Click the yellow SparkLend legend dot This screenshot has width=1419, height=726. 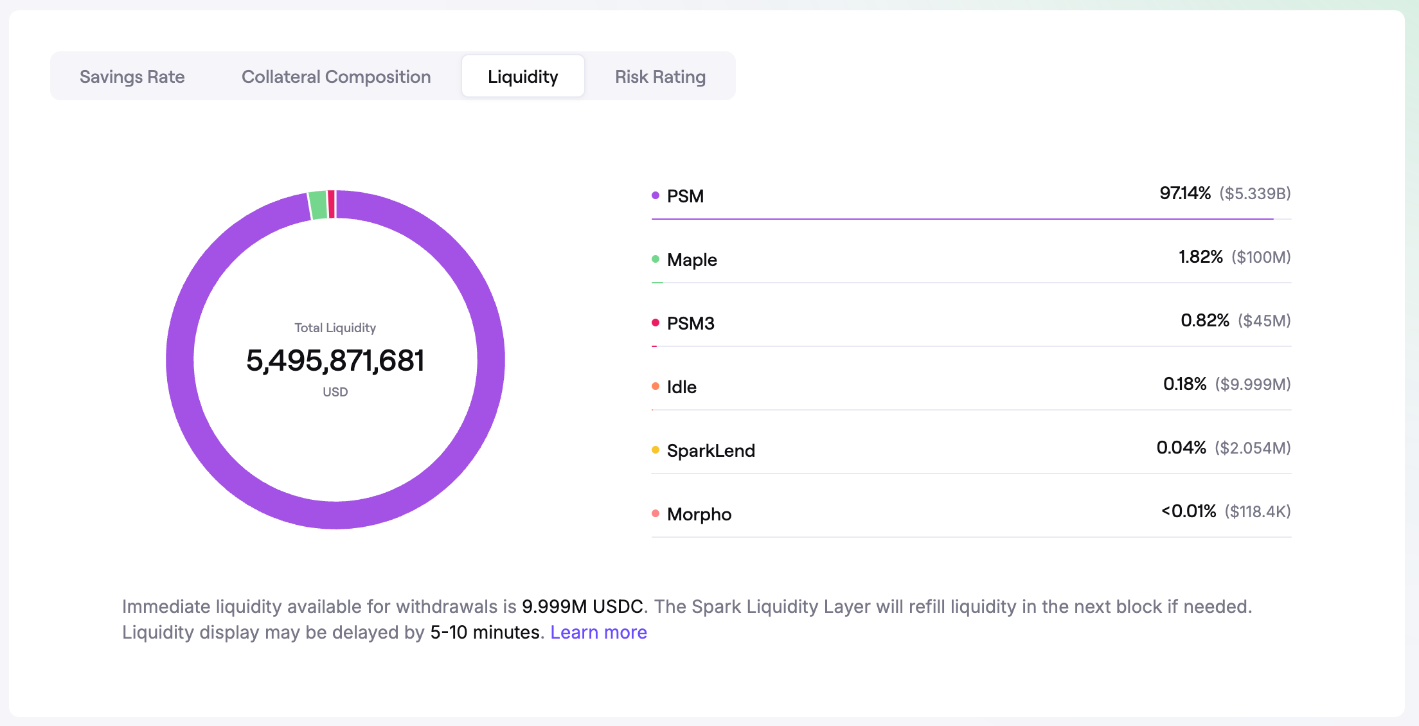[x=656, y=450]
